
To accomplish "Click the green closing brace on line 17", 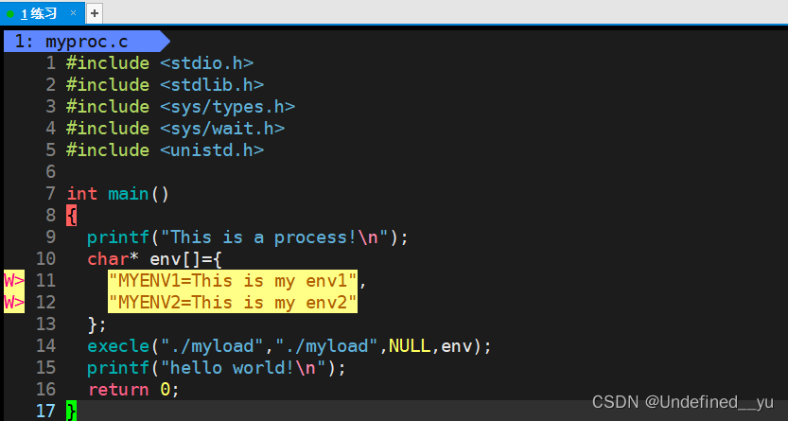I will tap(71, 411).
